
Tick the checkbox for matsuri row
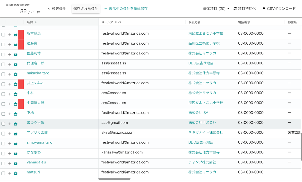tap(3, 173)
